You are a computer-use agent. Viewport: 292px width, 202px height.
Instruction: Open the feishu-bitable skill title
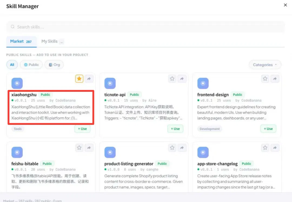[25, 164]
